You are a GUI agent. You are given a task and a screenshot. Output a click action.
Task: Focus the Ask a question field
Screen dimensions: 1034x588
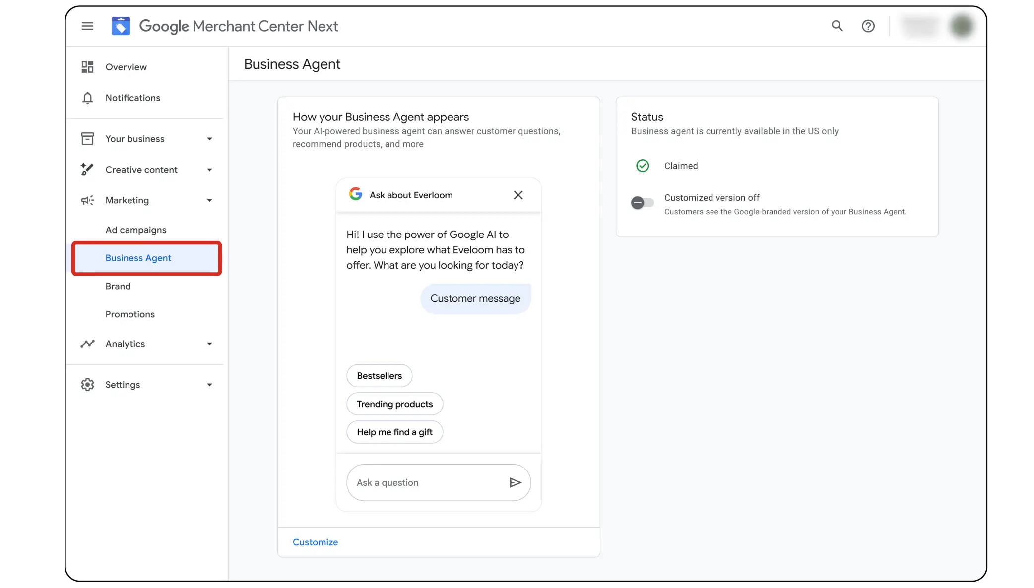(439, 482)
